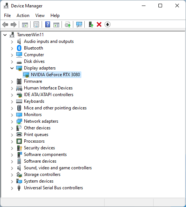Open the Help menu

(55, 16)
